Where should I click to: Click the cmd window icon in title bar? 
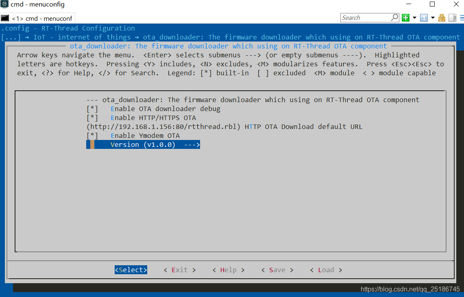[x=4, y=4]
